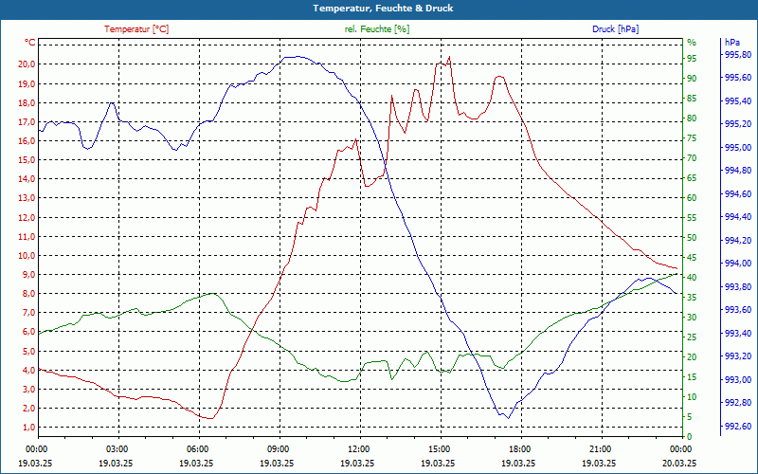Click the red 'Temperatur [°C]' legend label

pyautogui.click(x=136, y=29)
